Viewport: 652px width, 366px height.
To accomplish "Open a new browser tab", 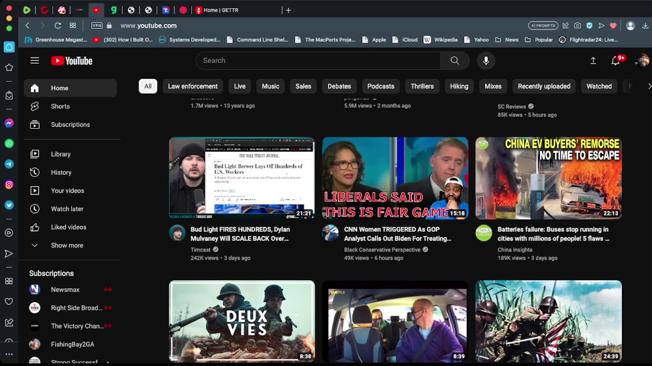I will point(288,10).
